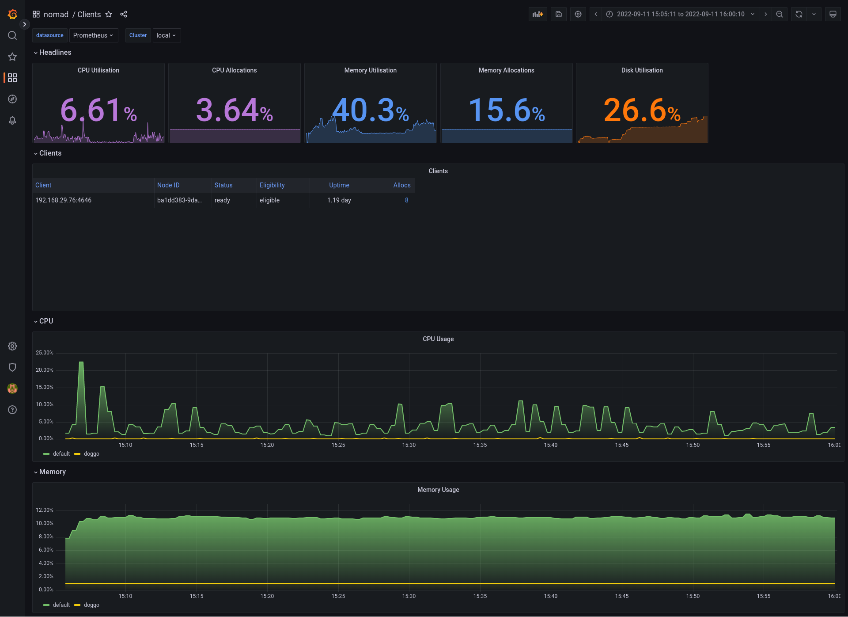This screenshot has width=848, height=617.
Task: Click the Add panel icon
Action: pos(538,14)
